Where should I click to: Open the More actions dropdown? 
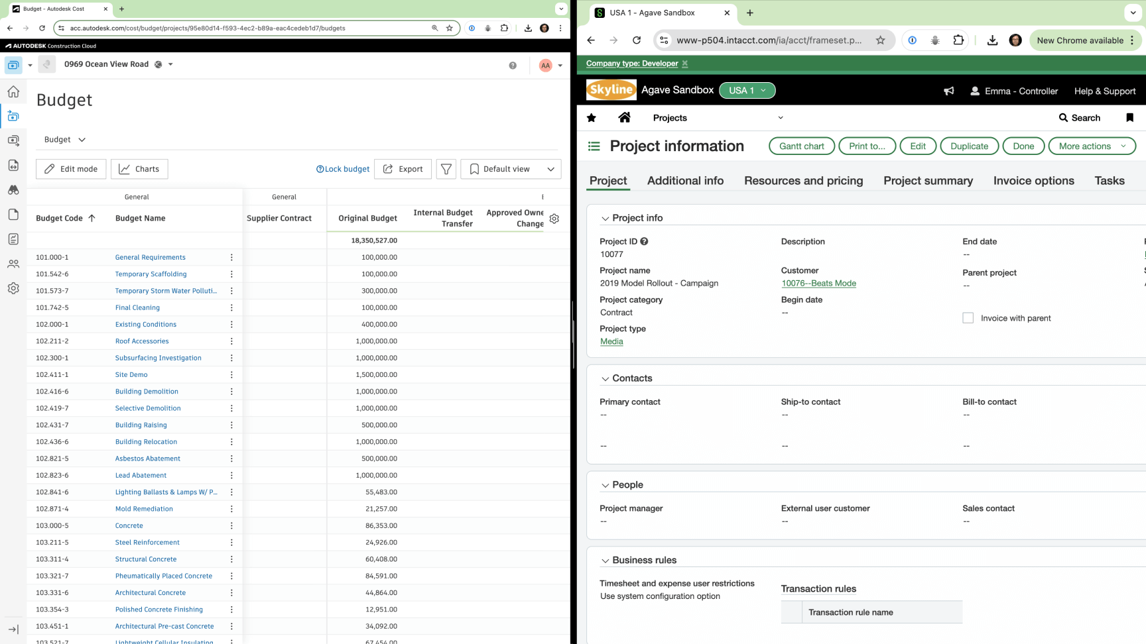click(x=1092, y=146)
